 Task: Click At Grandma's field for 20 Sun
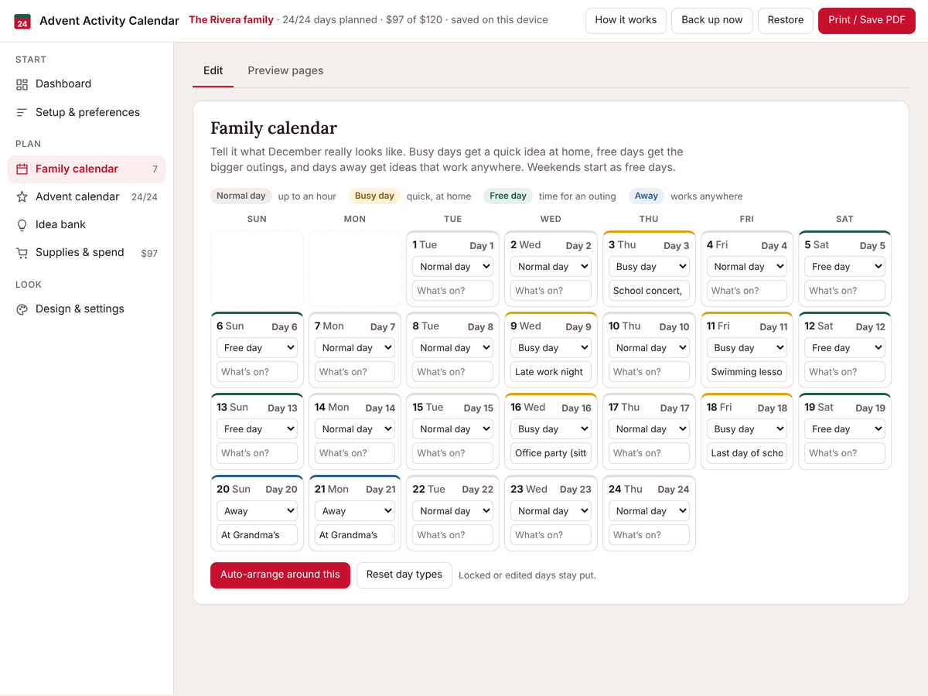(x=257, y=535)
